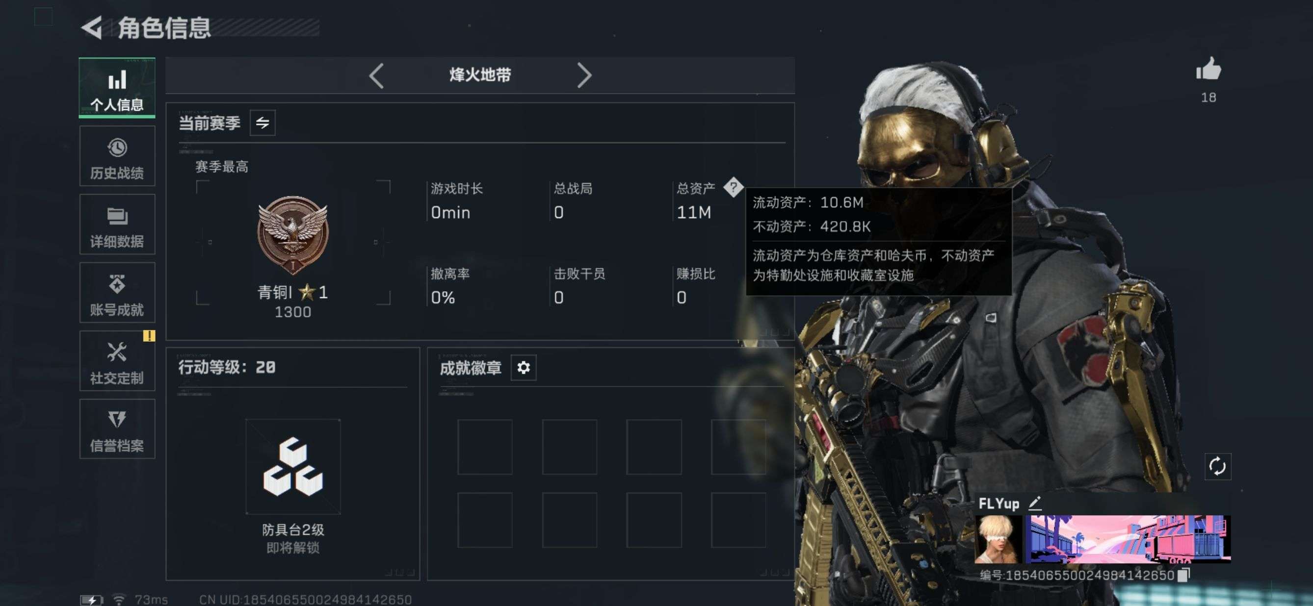Click the back arrow beside 角色信息
Screen dimensions: 1313x606
click(92, 27)
